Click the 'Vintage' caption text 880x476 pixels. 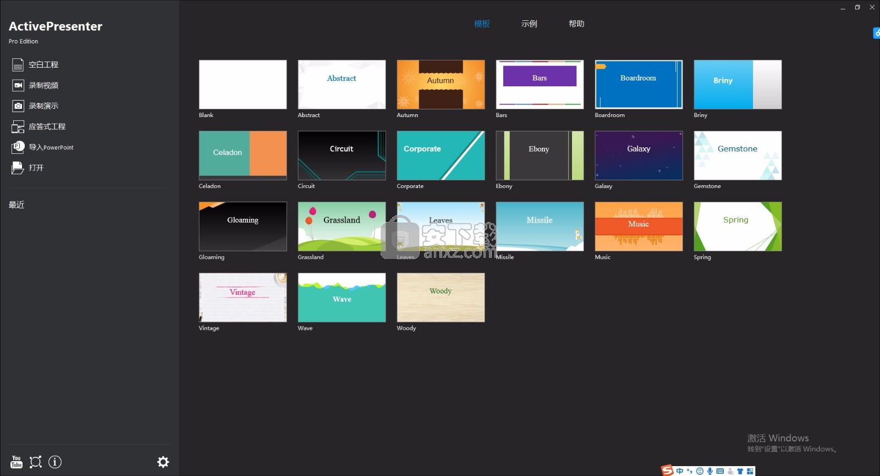coord(209,328)
